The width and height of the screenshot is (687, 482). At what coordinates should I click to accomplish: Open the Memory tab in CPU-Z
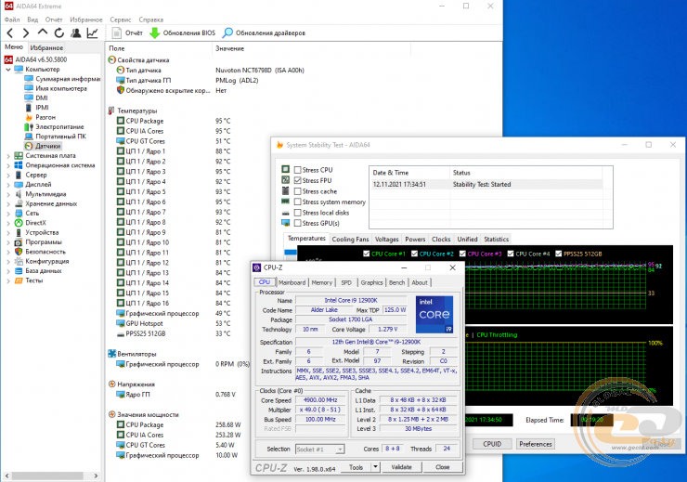click(x=322, y=282)
